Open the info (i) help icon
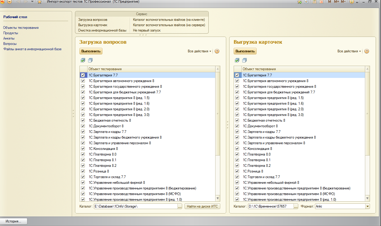 [x=352, y=2]
